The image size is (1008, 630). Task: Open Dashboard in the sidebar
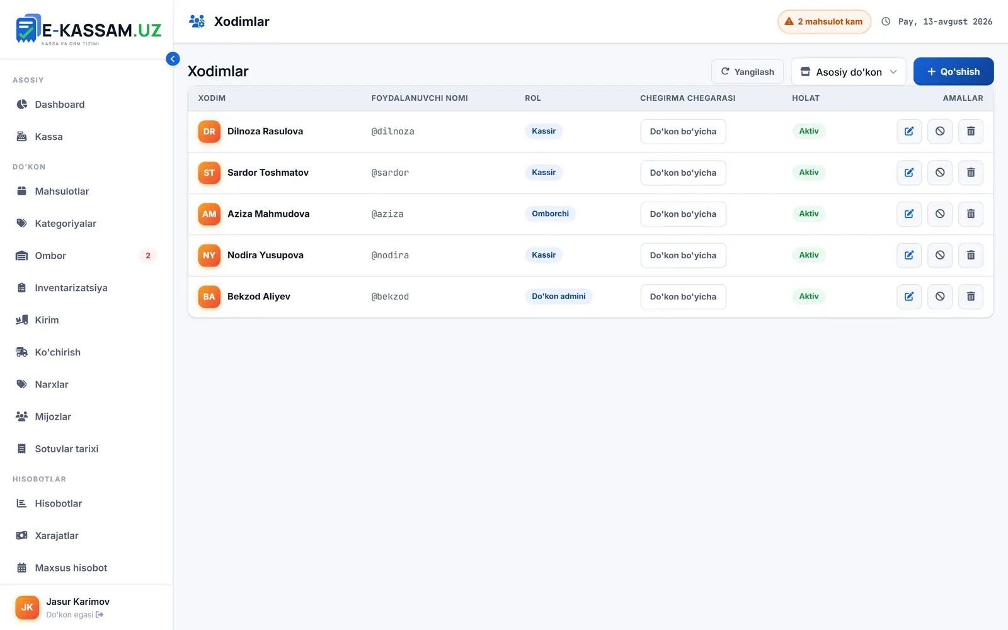point(86,105)
